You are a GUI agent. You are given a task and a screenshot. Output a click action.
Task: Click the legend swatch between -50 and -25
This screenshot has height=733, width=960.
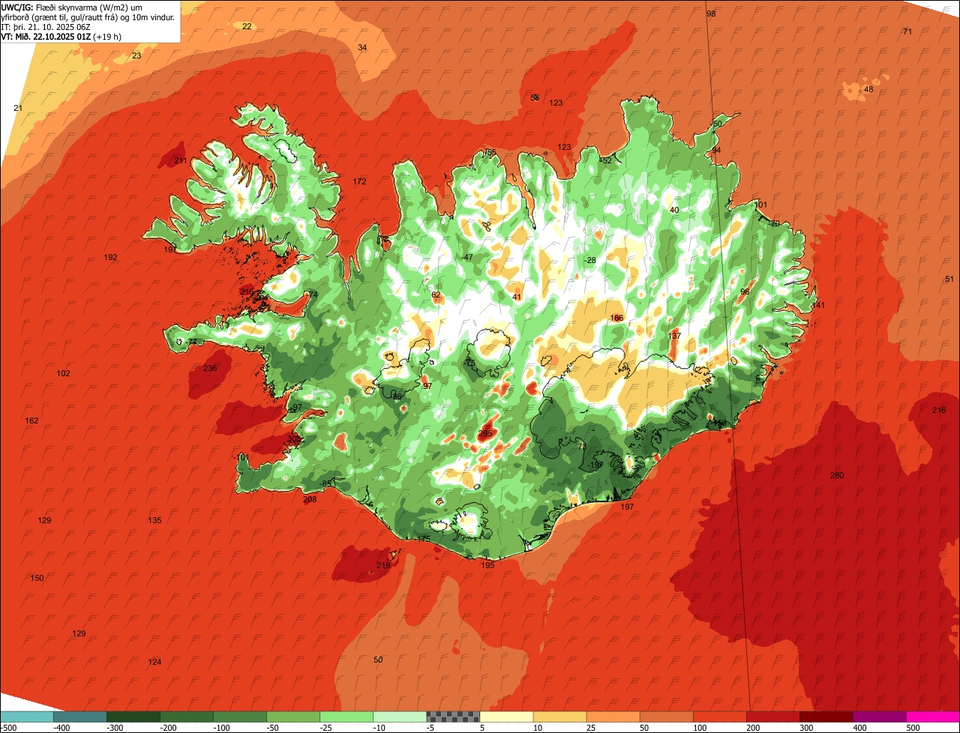coord(293,717)
